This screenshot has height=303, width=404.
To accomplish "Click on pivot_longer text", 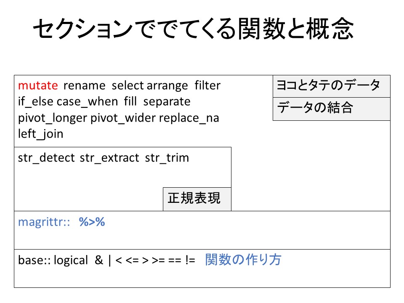I will [x=52, y=118].
